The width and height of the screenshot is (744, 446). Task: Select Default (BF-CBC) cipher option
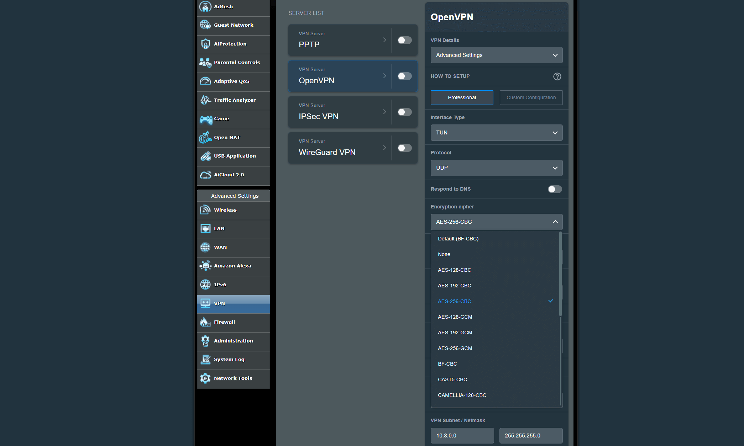(x=495, y=239)
